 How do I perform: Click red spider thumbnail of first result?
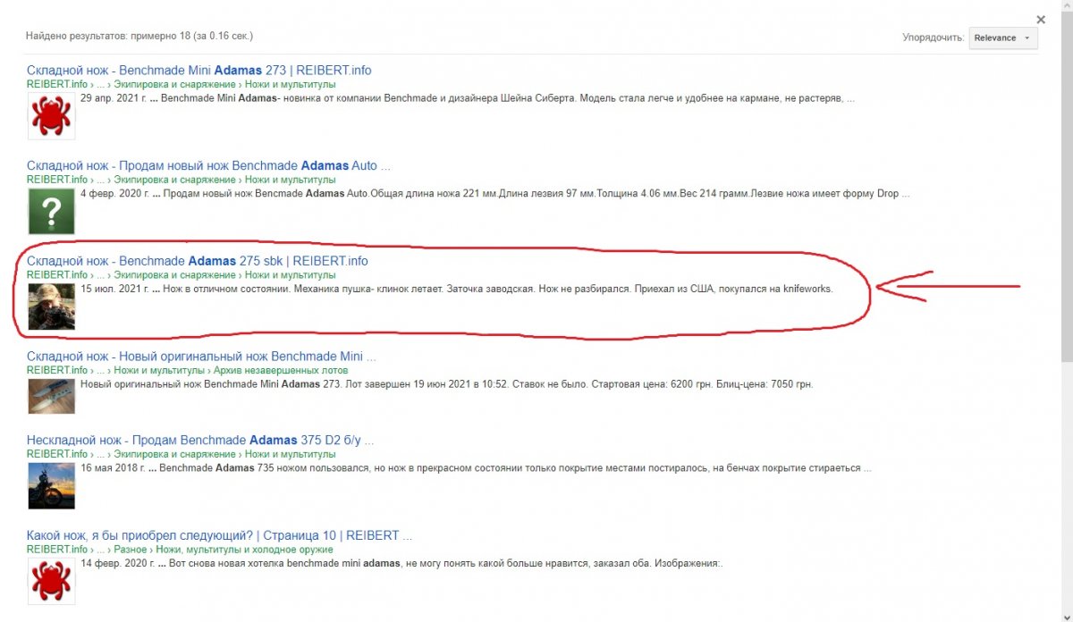pos(51,115)
